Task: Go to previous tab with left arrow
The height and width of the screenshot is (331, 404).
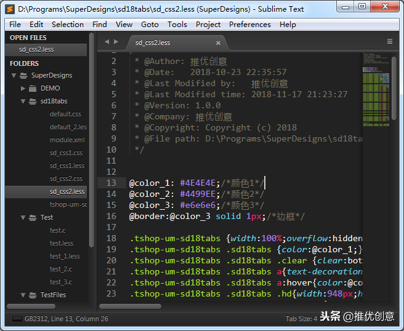Action: click(107, 41)
